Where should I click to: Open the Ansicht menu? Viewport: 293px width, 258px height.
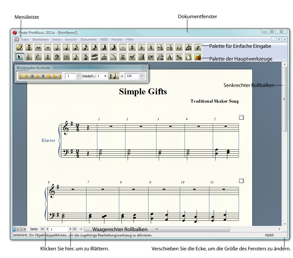71,39
